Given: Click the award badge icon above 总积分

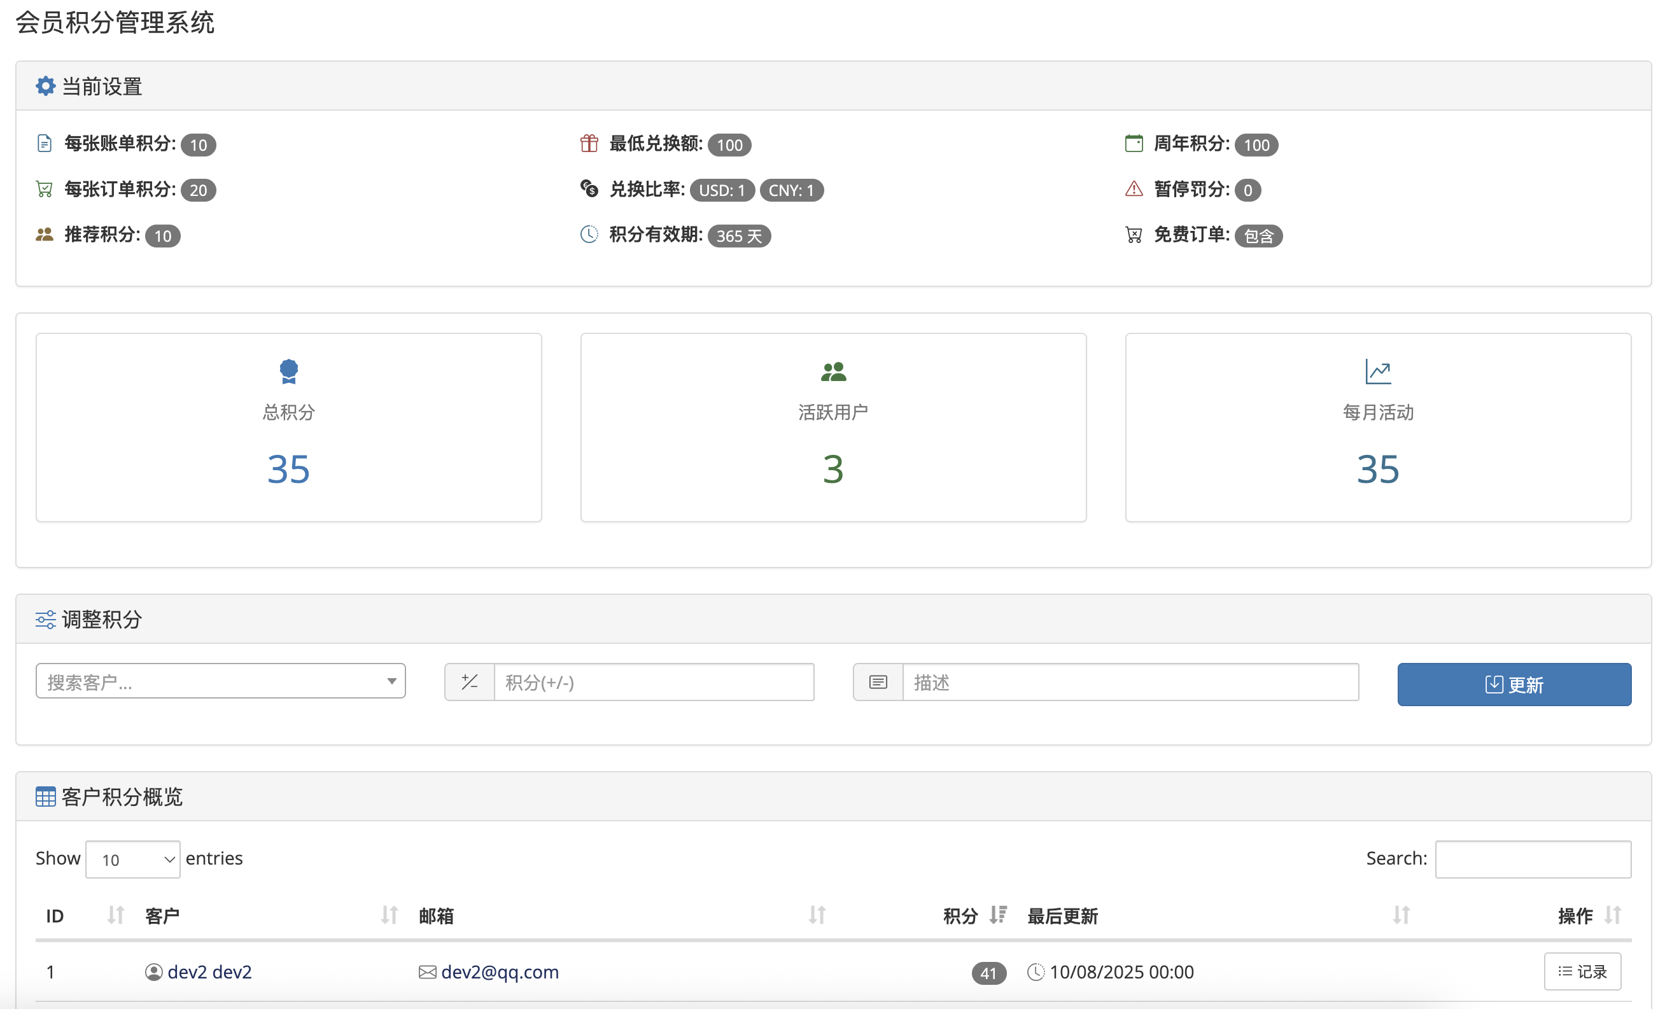Looking at the screenshot, I should click(288, 371).
